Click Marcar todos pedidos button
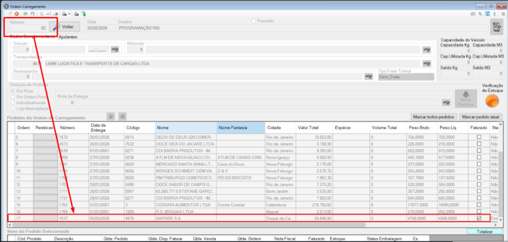Image resolution: width=508 pixels, height=242 pixels. [434, 116]
